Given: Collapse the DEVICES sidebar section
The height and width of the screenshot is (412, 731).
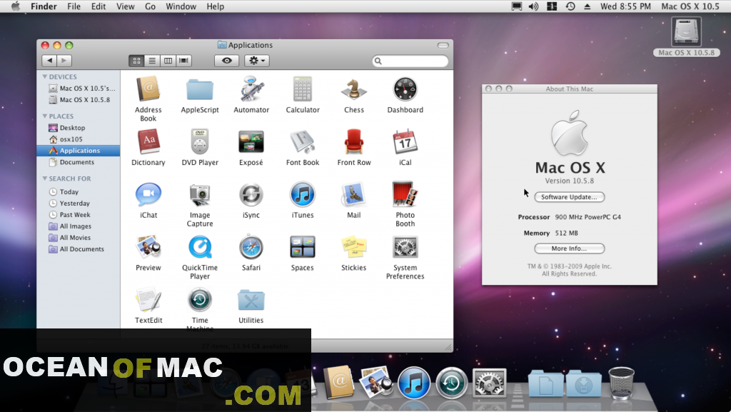Looking at the screenshot, I should pos(45,76).
